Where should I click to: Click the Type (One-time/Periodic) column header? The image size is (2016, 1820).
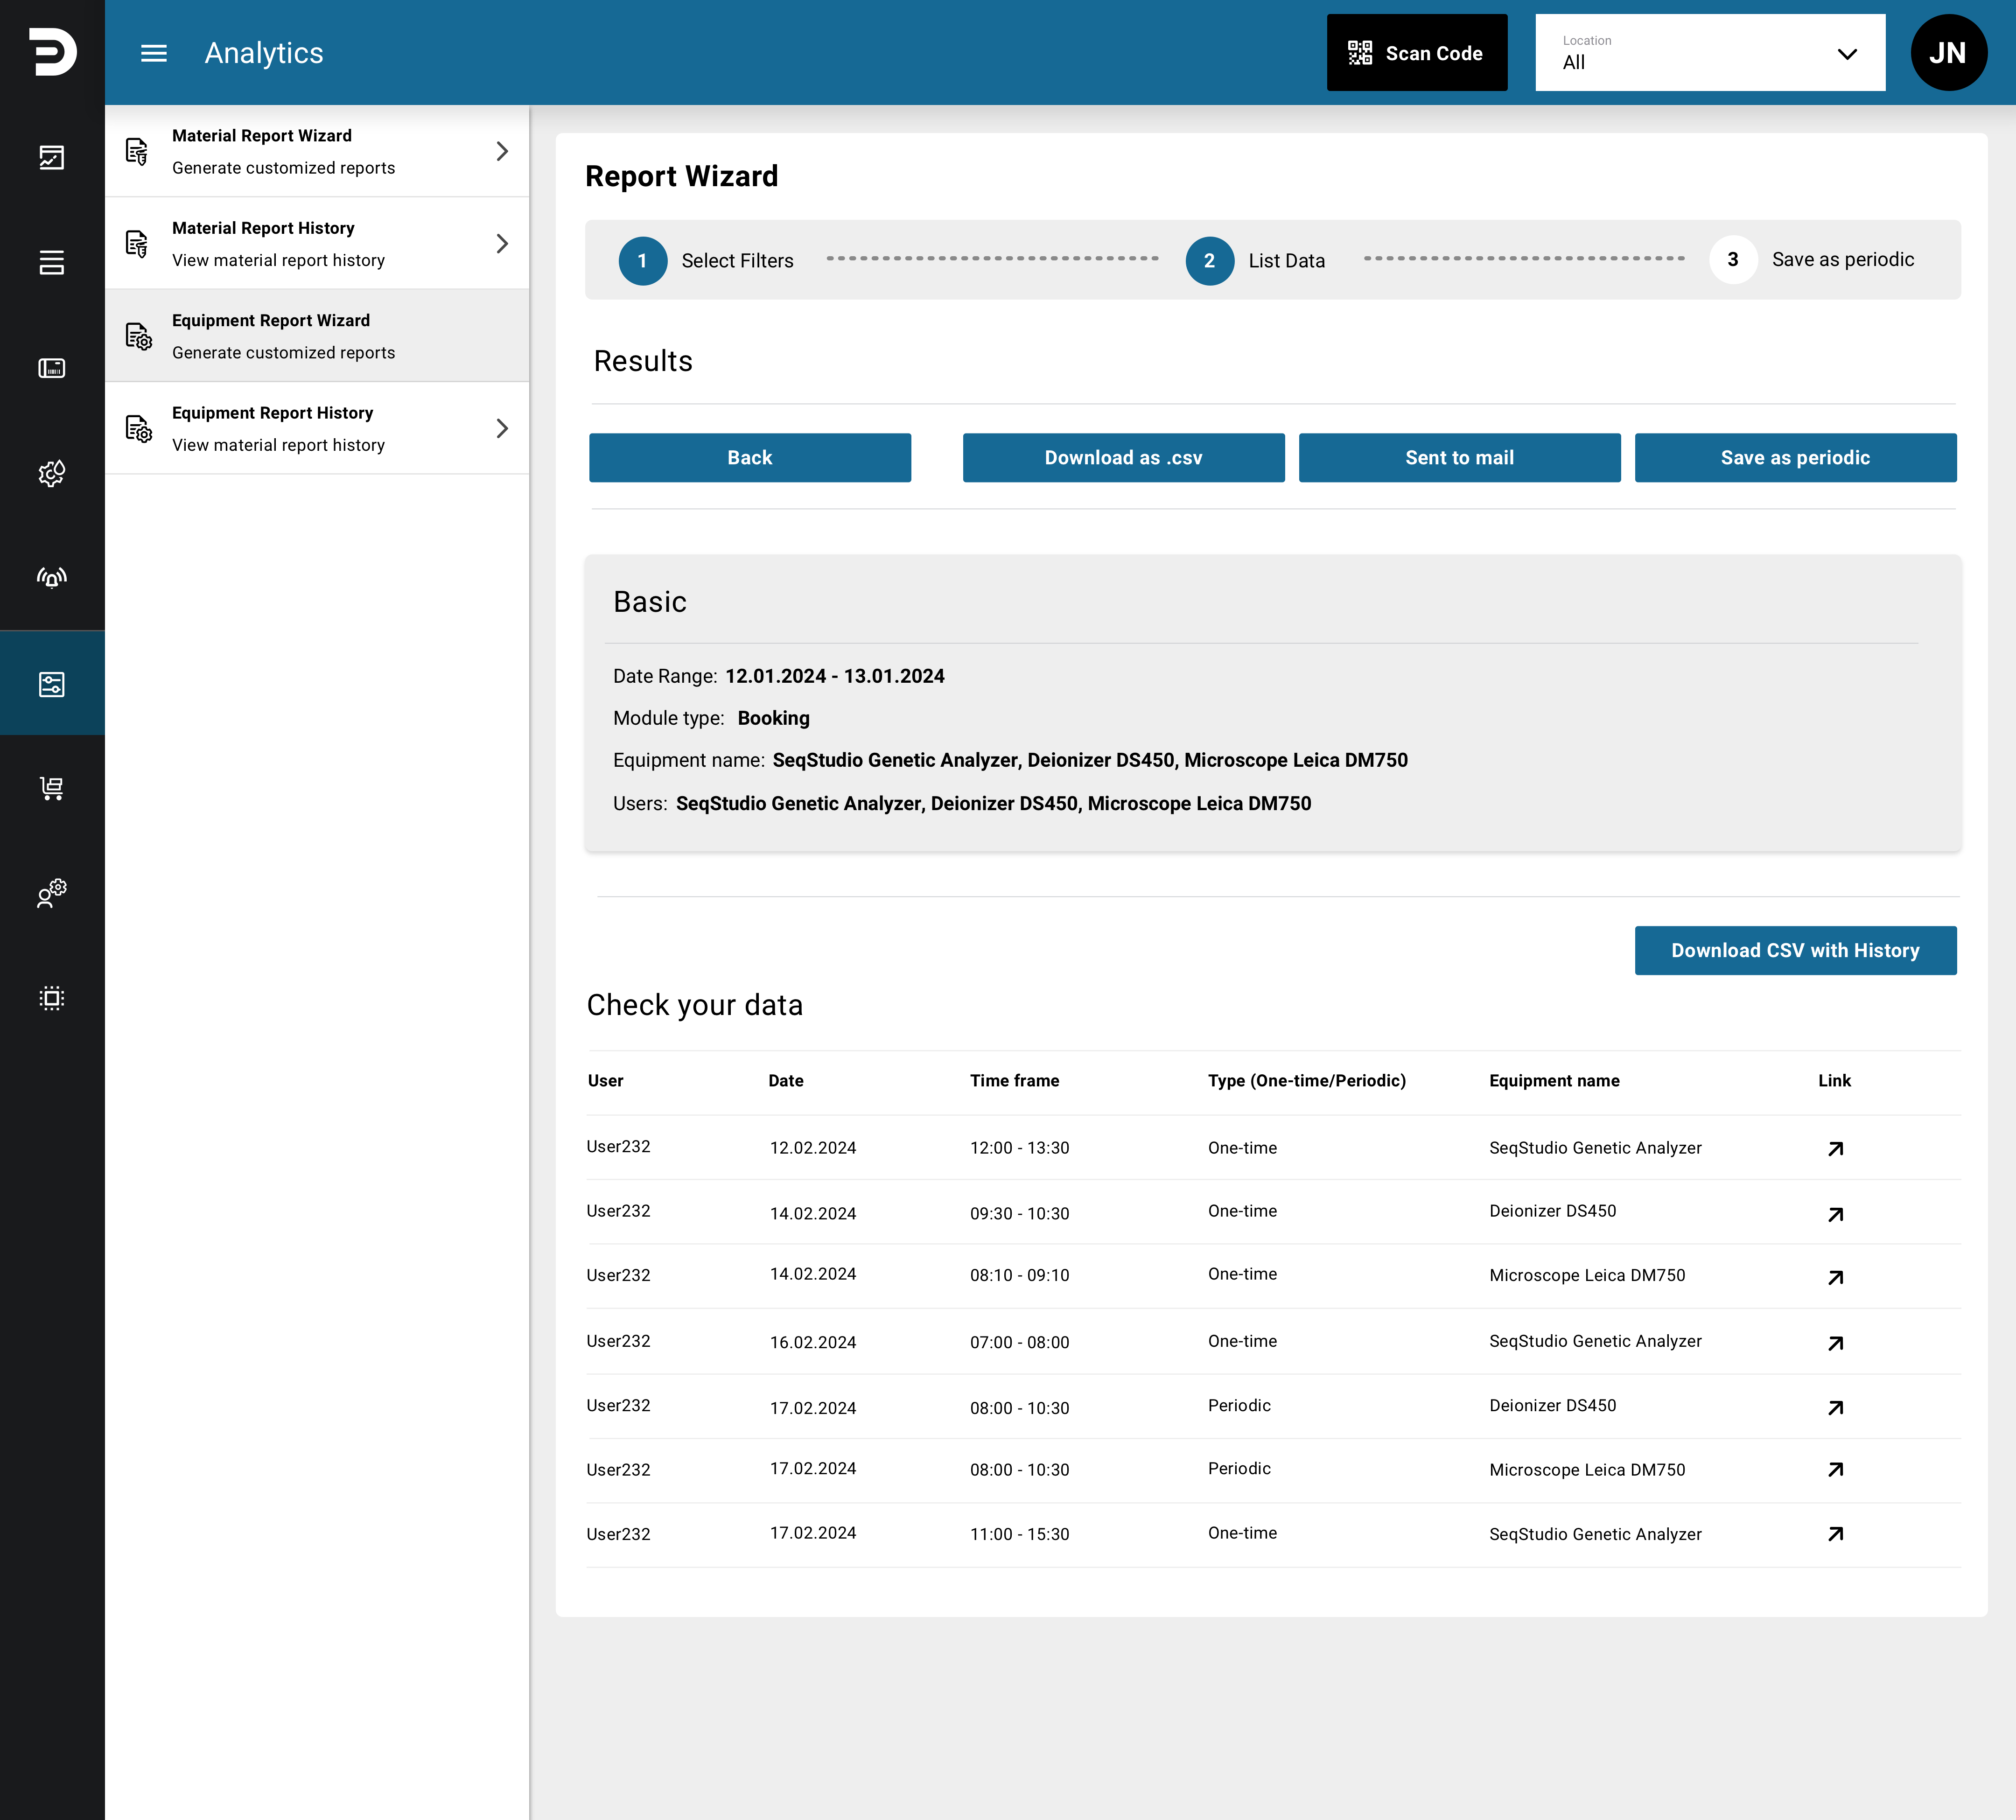(x=1307, y=1080)
